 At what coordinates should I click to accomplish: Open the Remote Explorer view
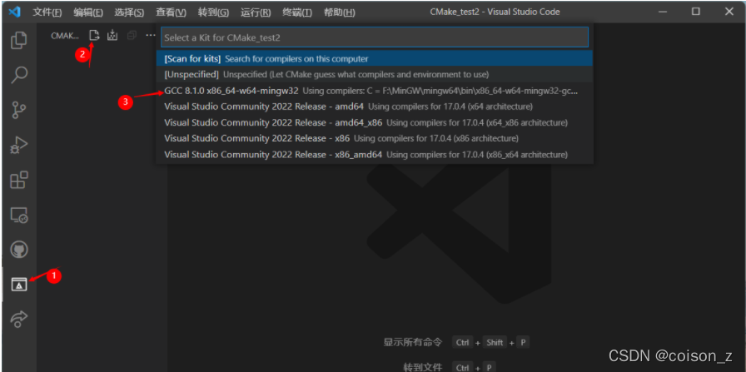(19, 215)
